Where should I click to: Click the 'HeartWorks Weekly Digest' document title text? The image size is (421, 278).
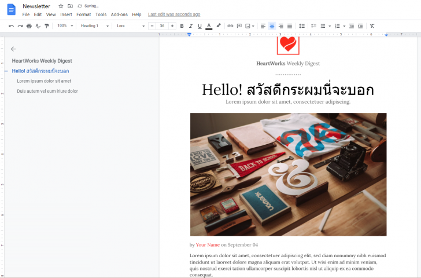288,64
